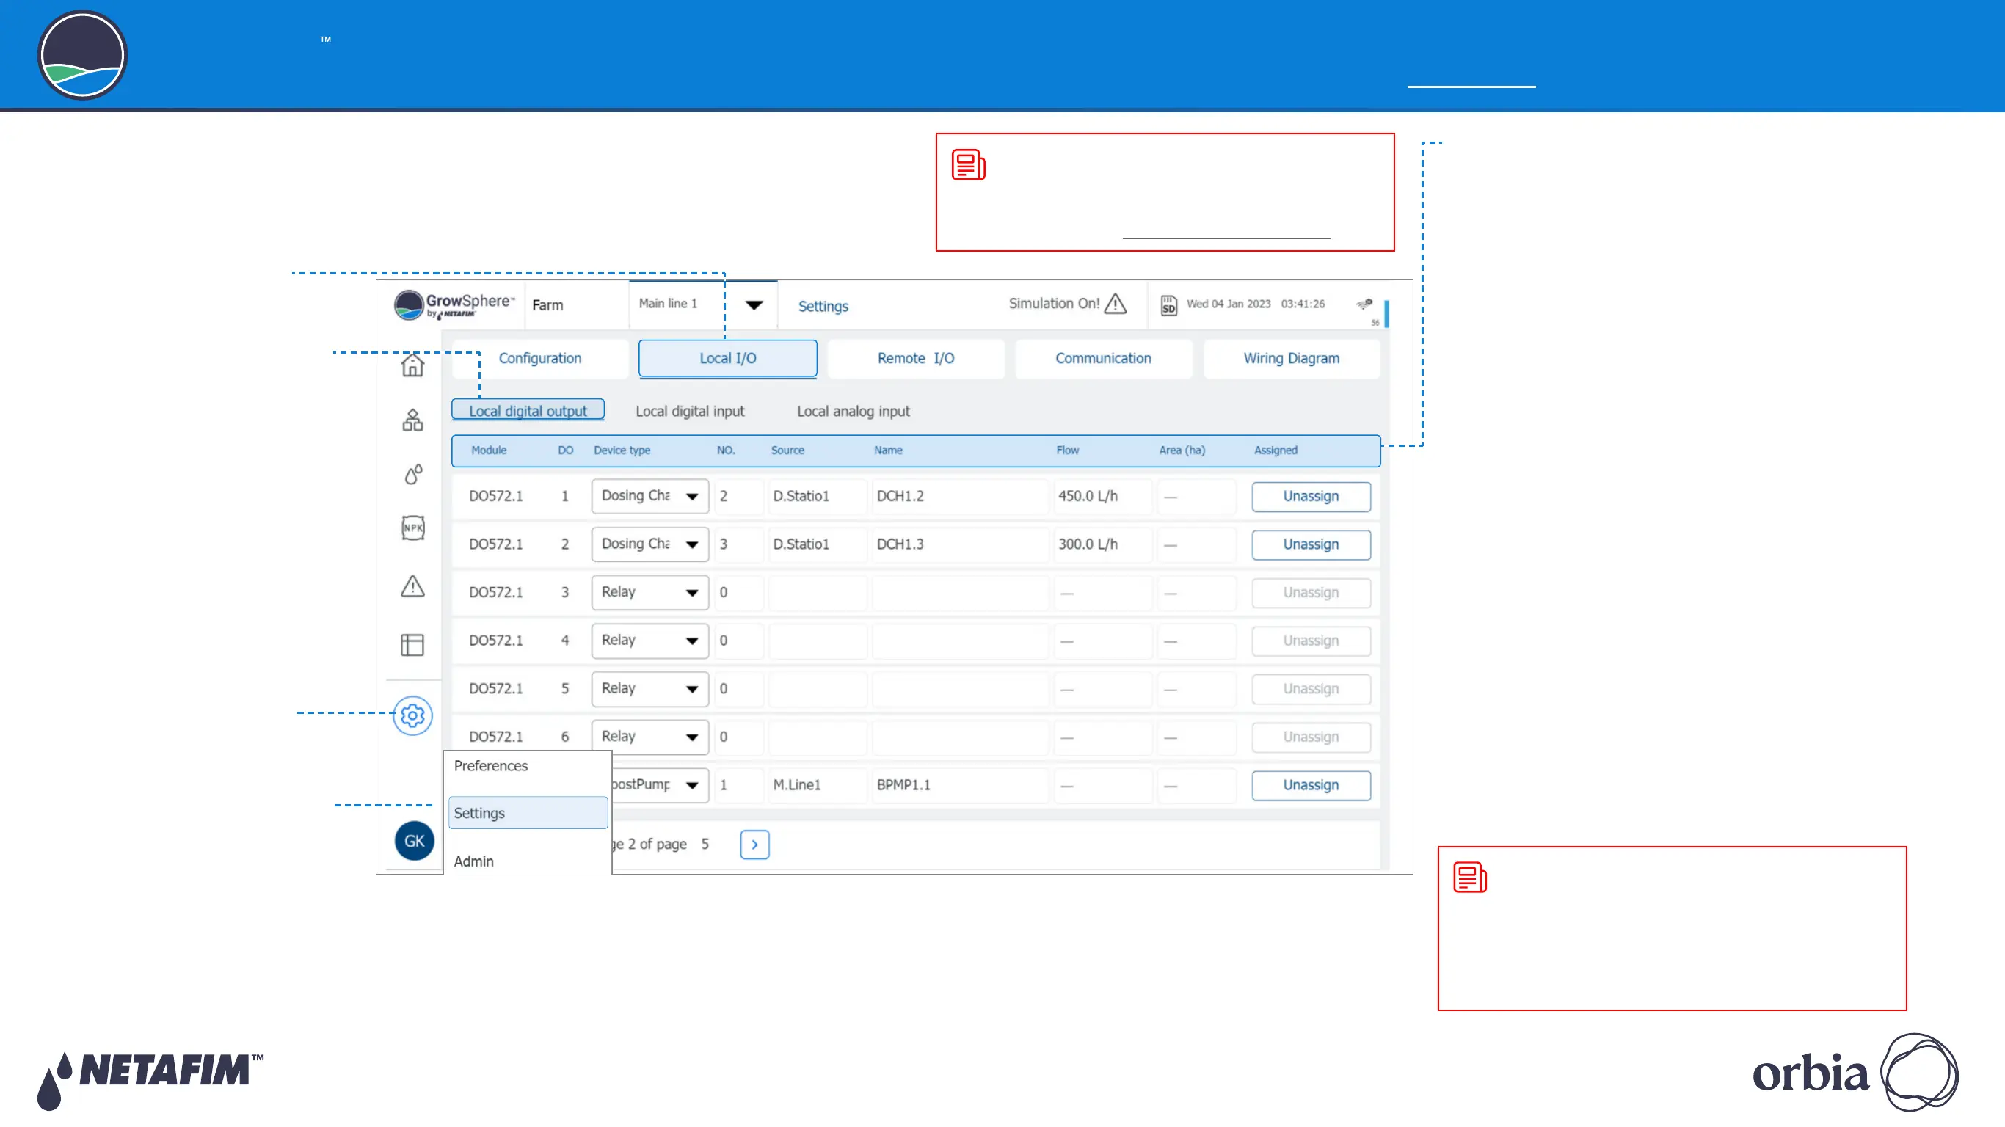This screenshot has width=2005, height=1127.
Task: Click the Area (ha) column header
Action: tap(1182, 451)
